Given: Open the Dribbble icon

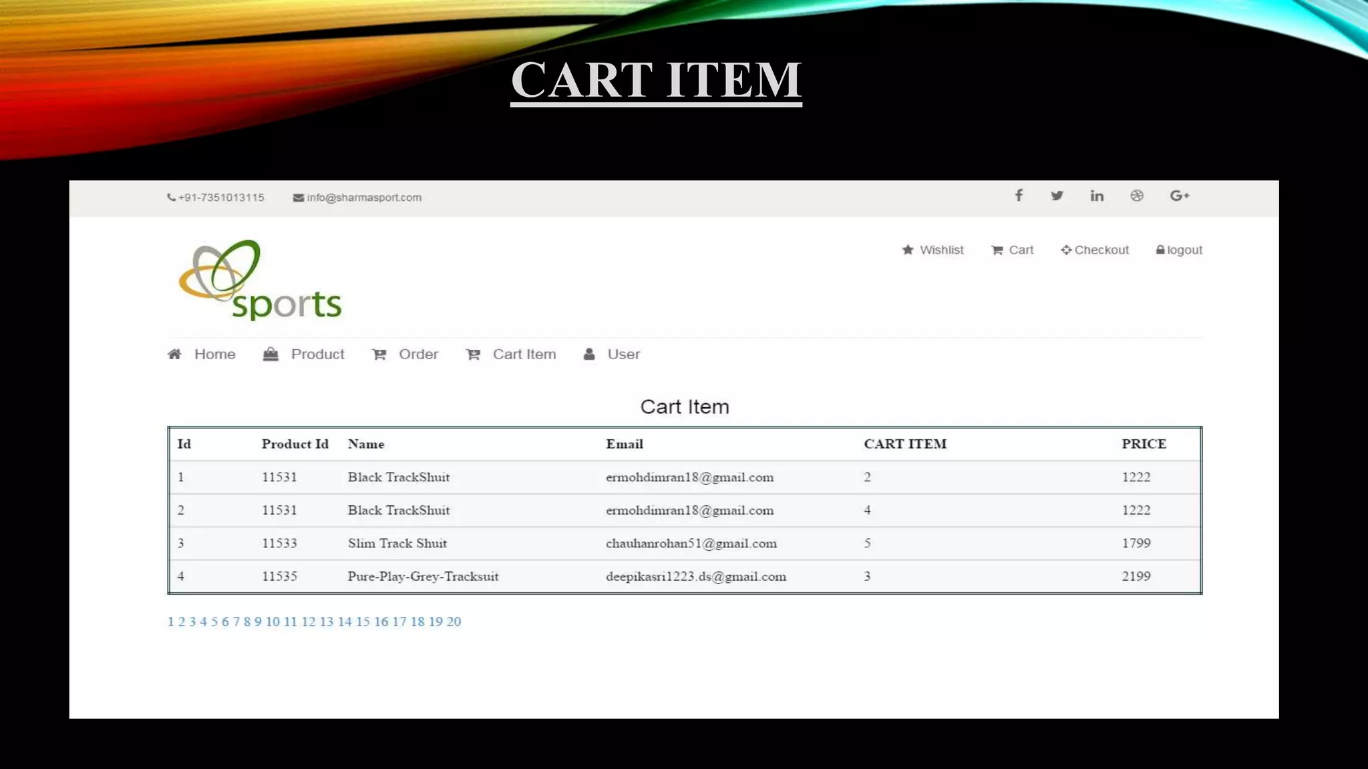Looking at the screenshot, I should click(x=1137, y=196).
